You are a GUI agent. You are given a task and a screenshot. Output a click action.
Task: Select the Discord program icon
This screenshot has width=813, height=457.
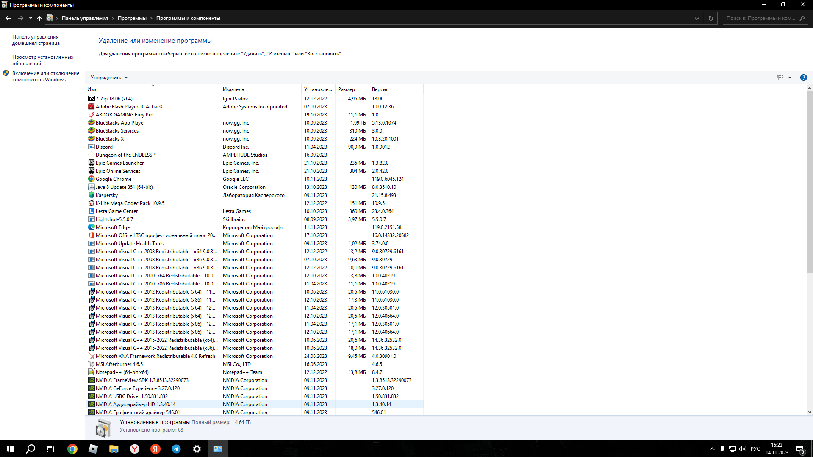click(91, 147)
